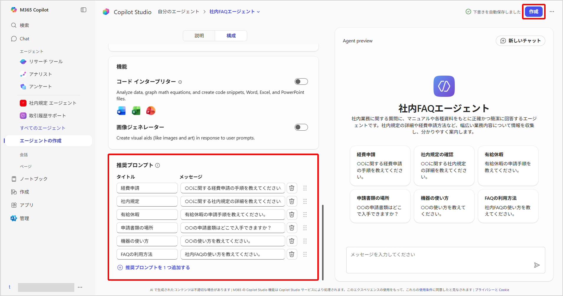Image resolution: width=563 pixels, height=296 pixels.
Task: Open the ノートブック sidebar item
Action: (33, 179)
